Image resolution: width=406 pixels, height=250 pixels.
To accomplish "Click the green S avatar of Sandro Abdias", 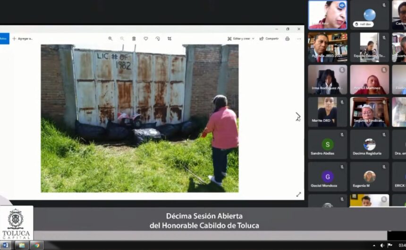I will [x=328, y=144].
